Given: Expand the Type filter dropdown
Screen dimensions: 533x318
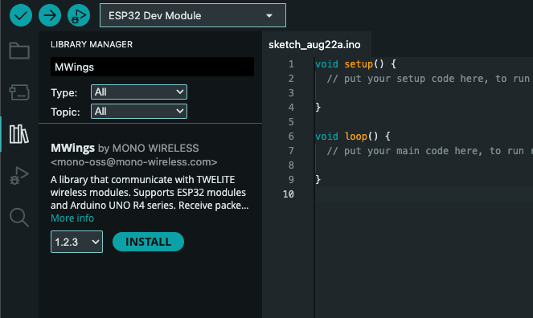Looking at the screenshot, I should [139, 92].
